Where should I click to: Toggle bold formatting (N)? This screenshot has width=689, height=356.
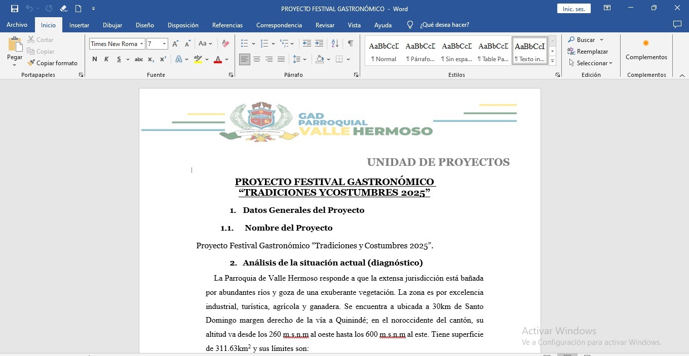[x=95, y=60]
